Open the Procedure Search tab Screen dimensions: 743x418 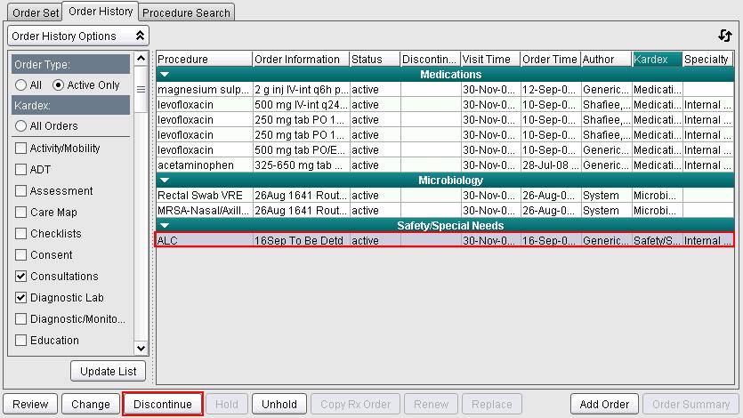pyautogui.click(x=186, y=12)
